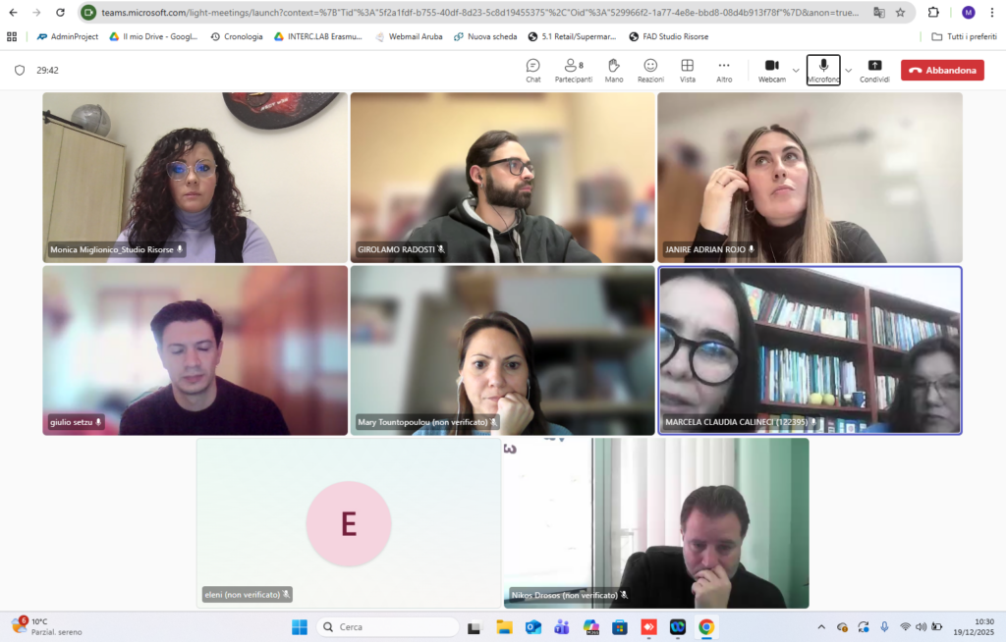The height and width of the screenshot is (642, 1006).
Task: Select the Nikos Drosos video tile
Action: [655, 522]
